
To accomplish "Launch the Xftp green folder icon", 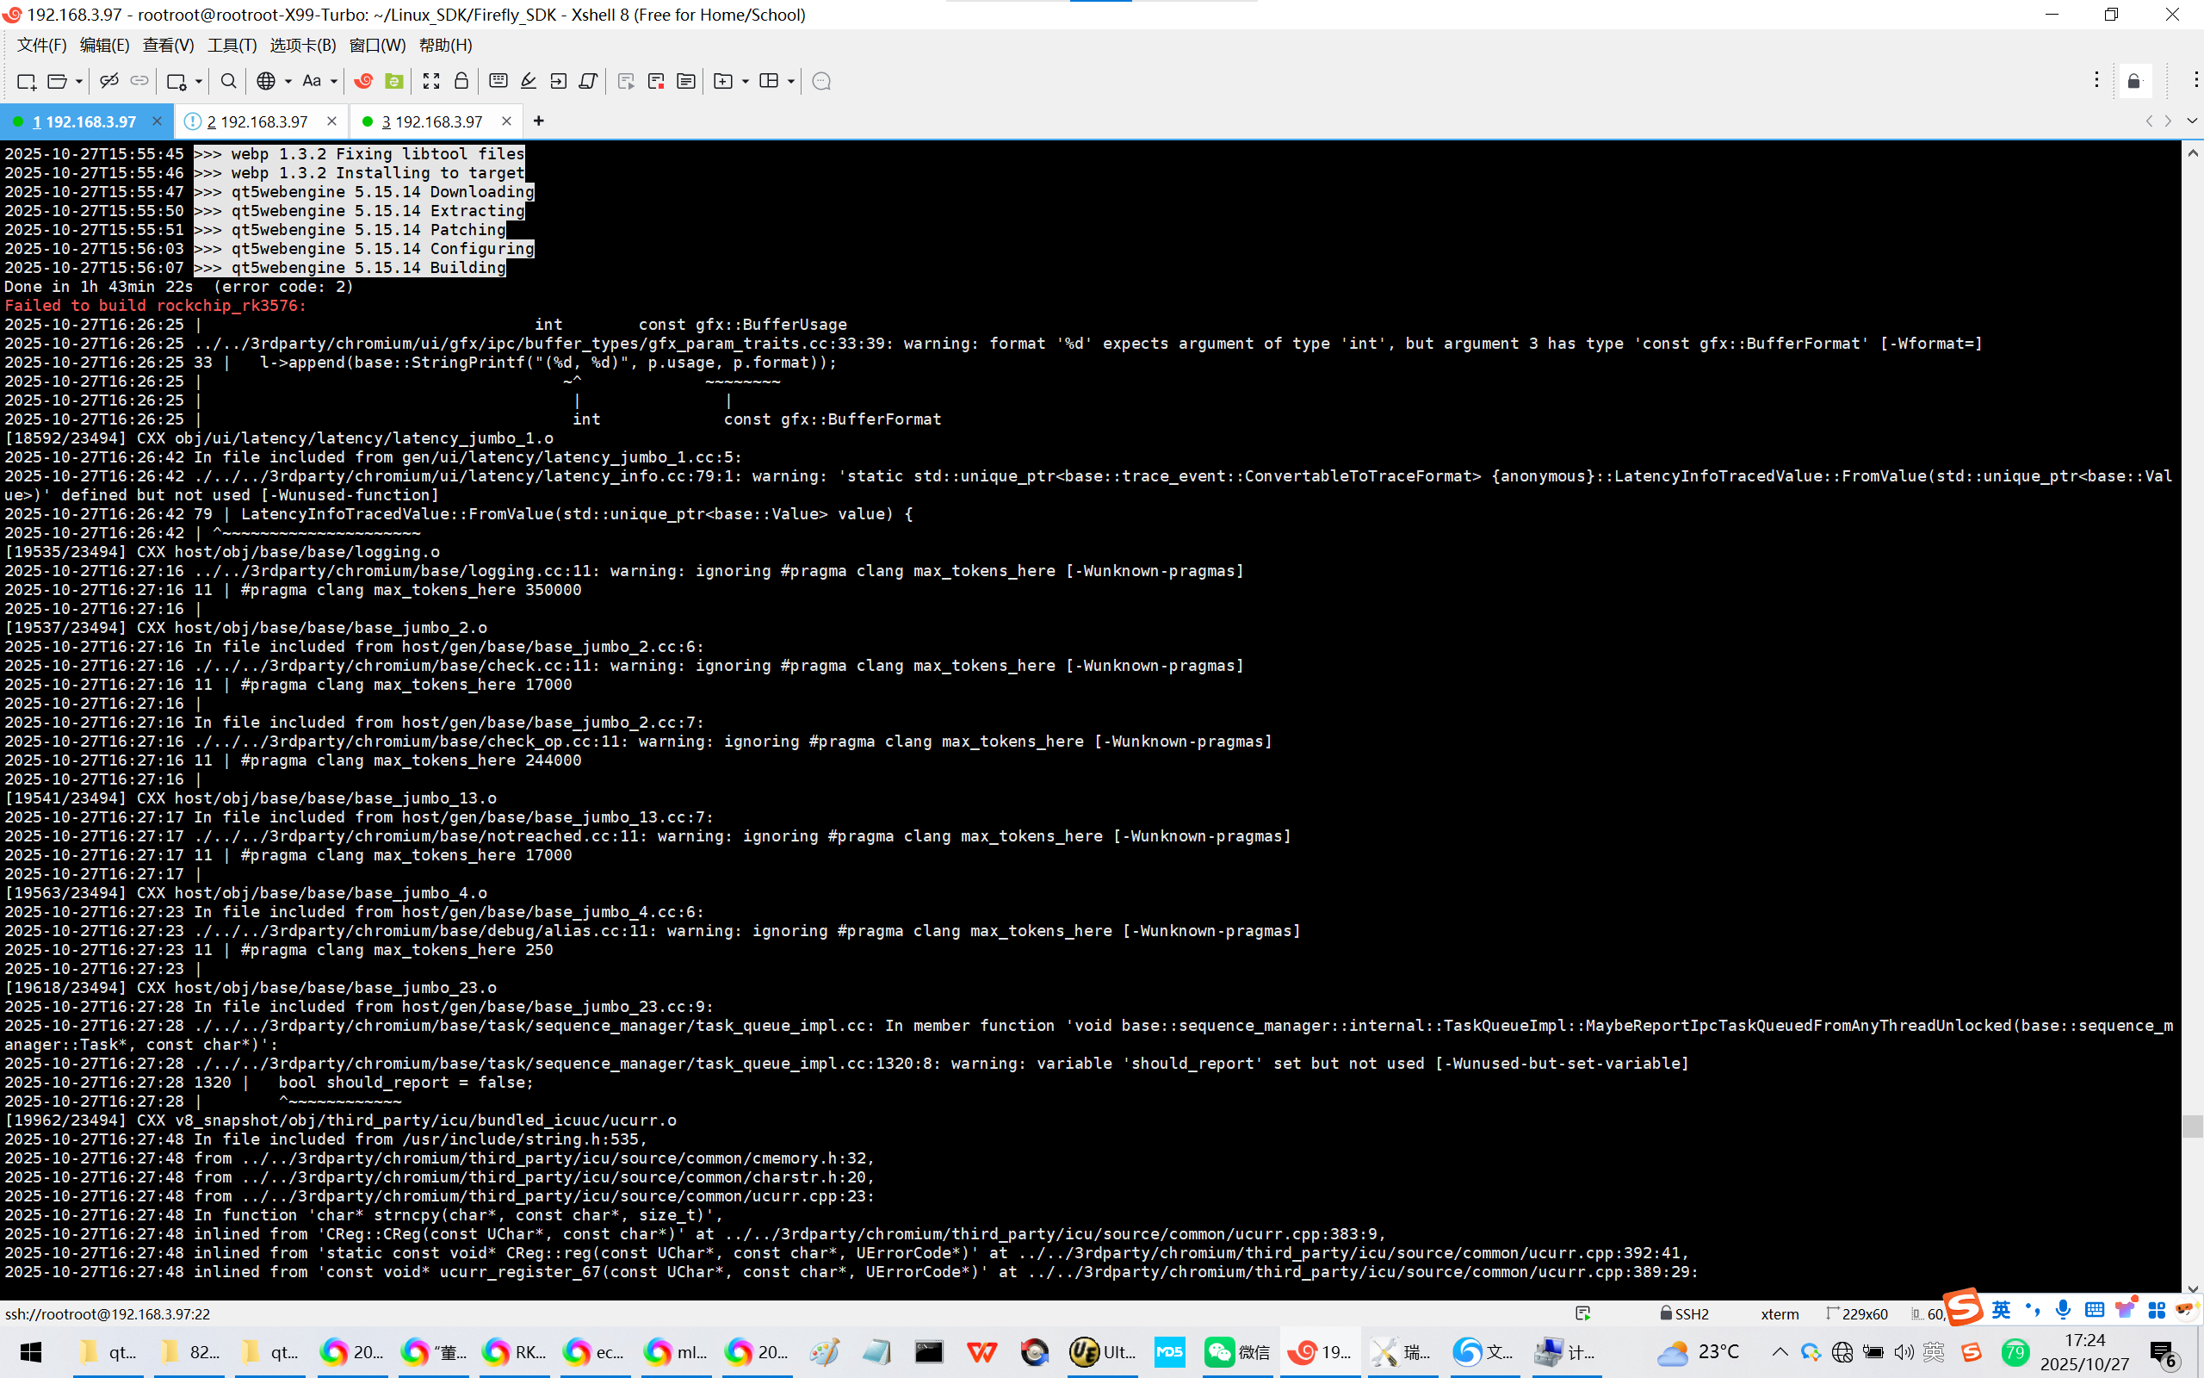I will point(394,81).
